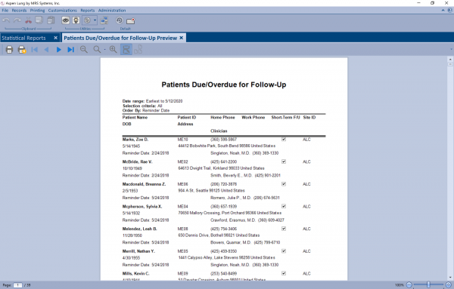Click the greyed multiple pages icon
454x289 pixels.
(x=138, y=49)
